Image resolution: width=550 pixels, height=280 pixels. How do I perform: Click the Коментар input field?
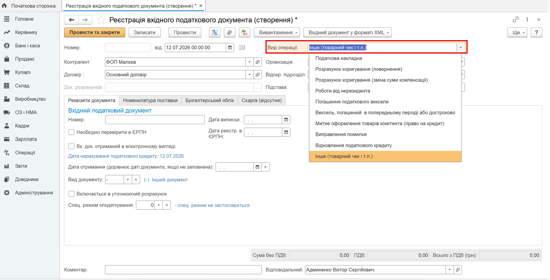click(x=183, y=270)
